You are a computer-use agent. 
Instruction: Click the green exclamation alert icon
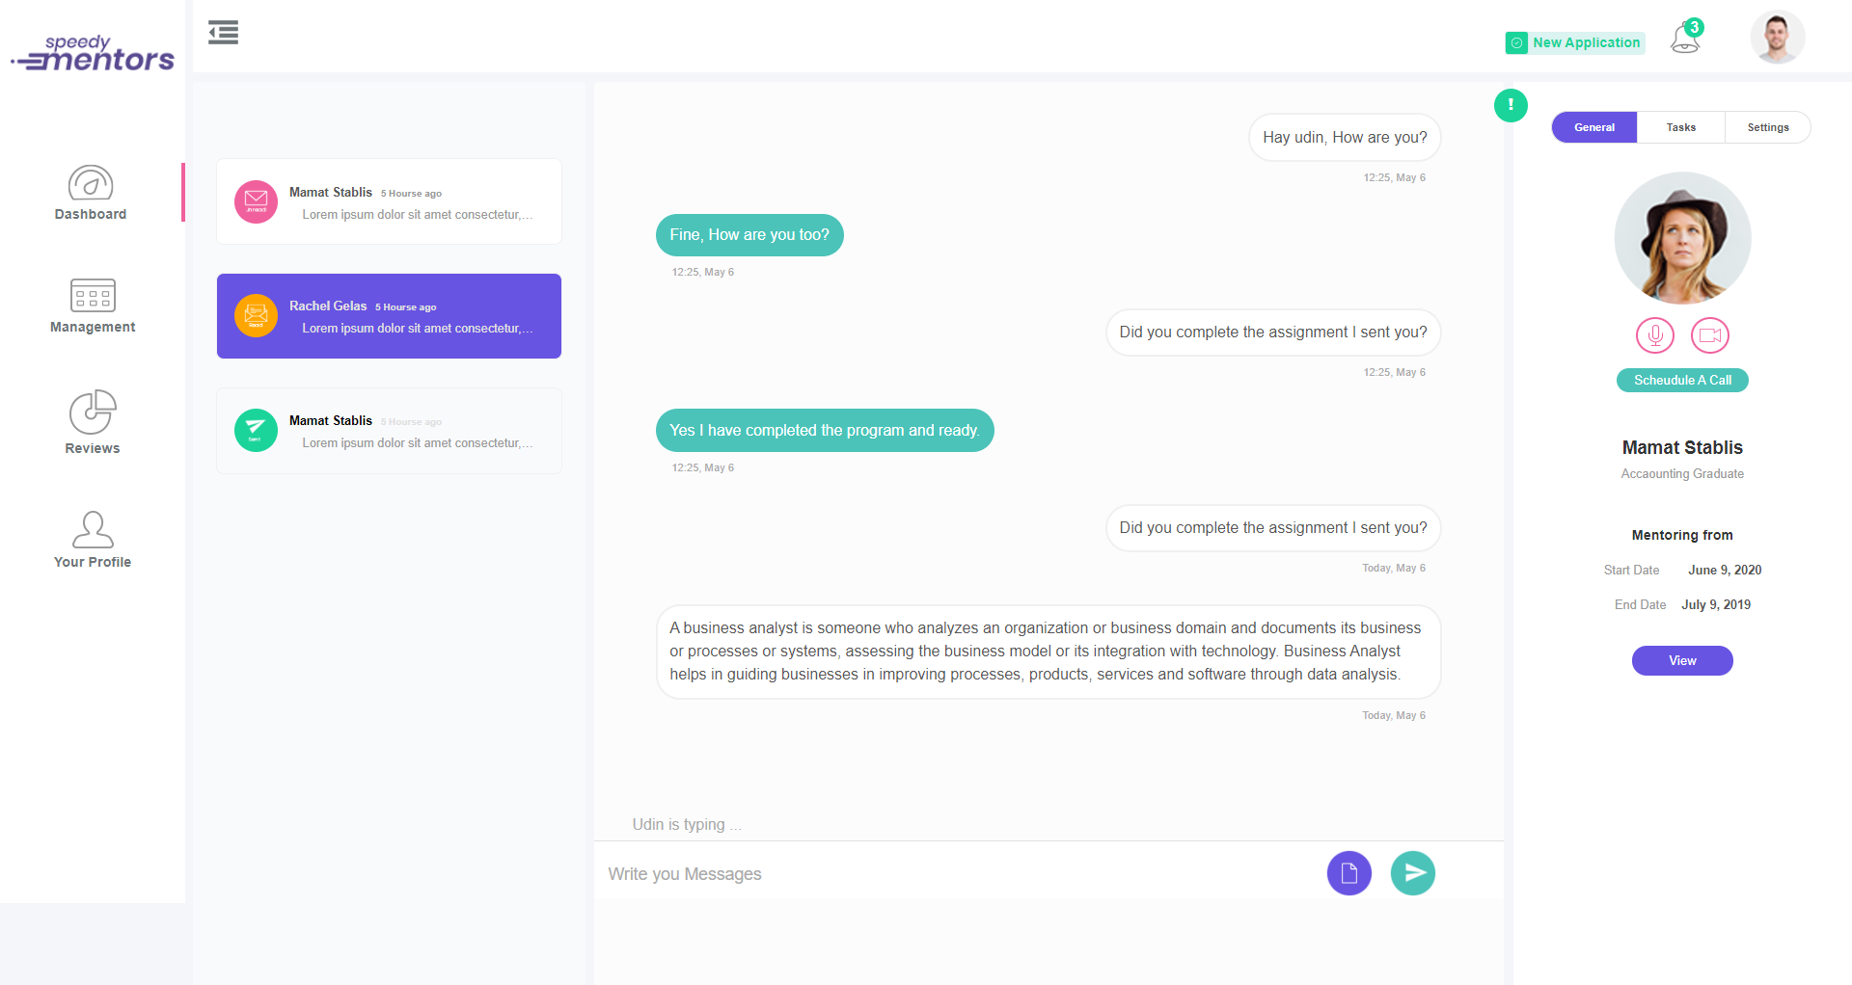1511,105
